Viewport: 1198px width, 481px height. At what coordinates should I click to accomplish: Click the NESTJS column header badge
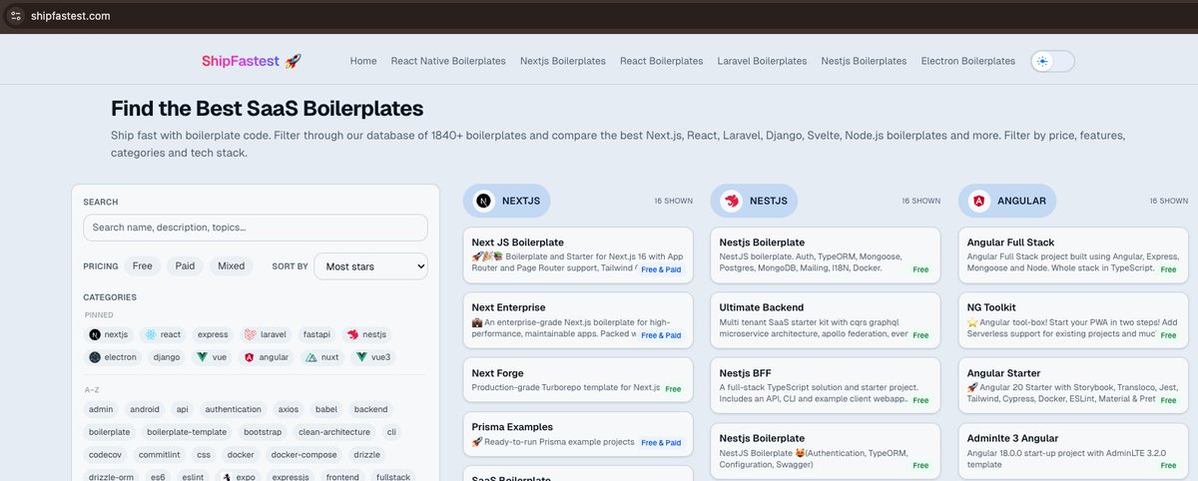(755, 201)
